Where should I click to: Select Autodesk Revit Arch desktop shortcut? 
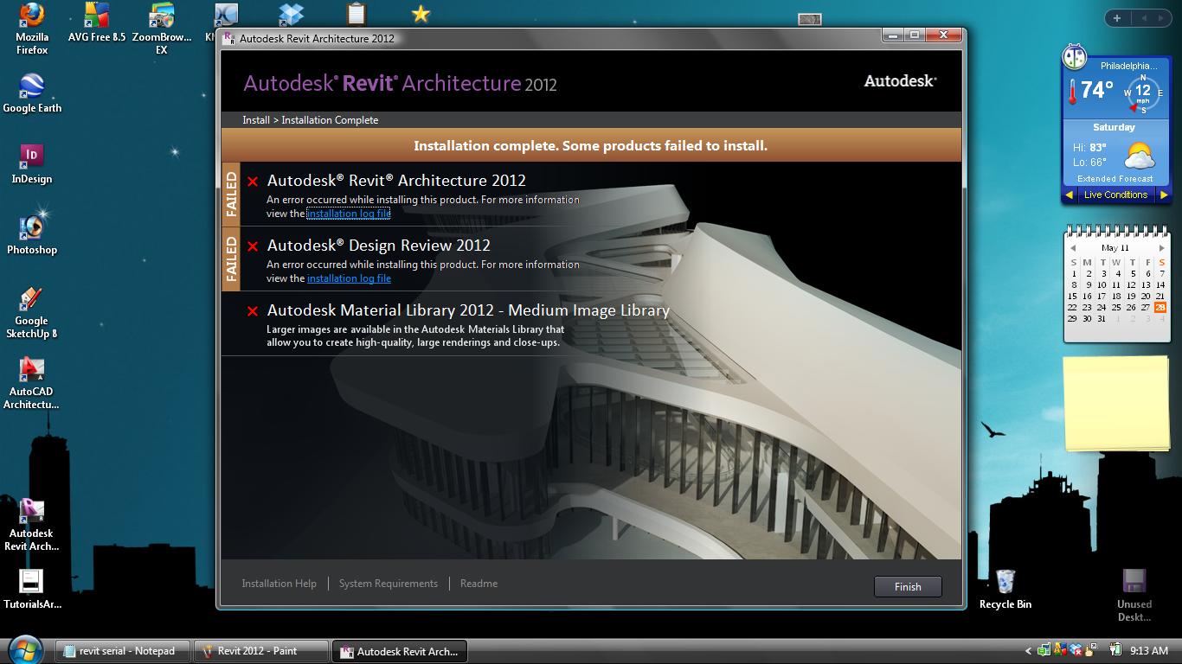[32, 525]
